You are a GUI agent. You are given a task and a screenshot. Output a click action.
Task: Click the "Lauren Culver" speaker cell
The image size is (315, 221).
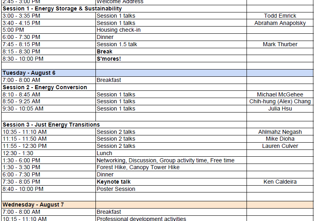click(x=280, y=146)
